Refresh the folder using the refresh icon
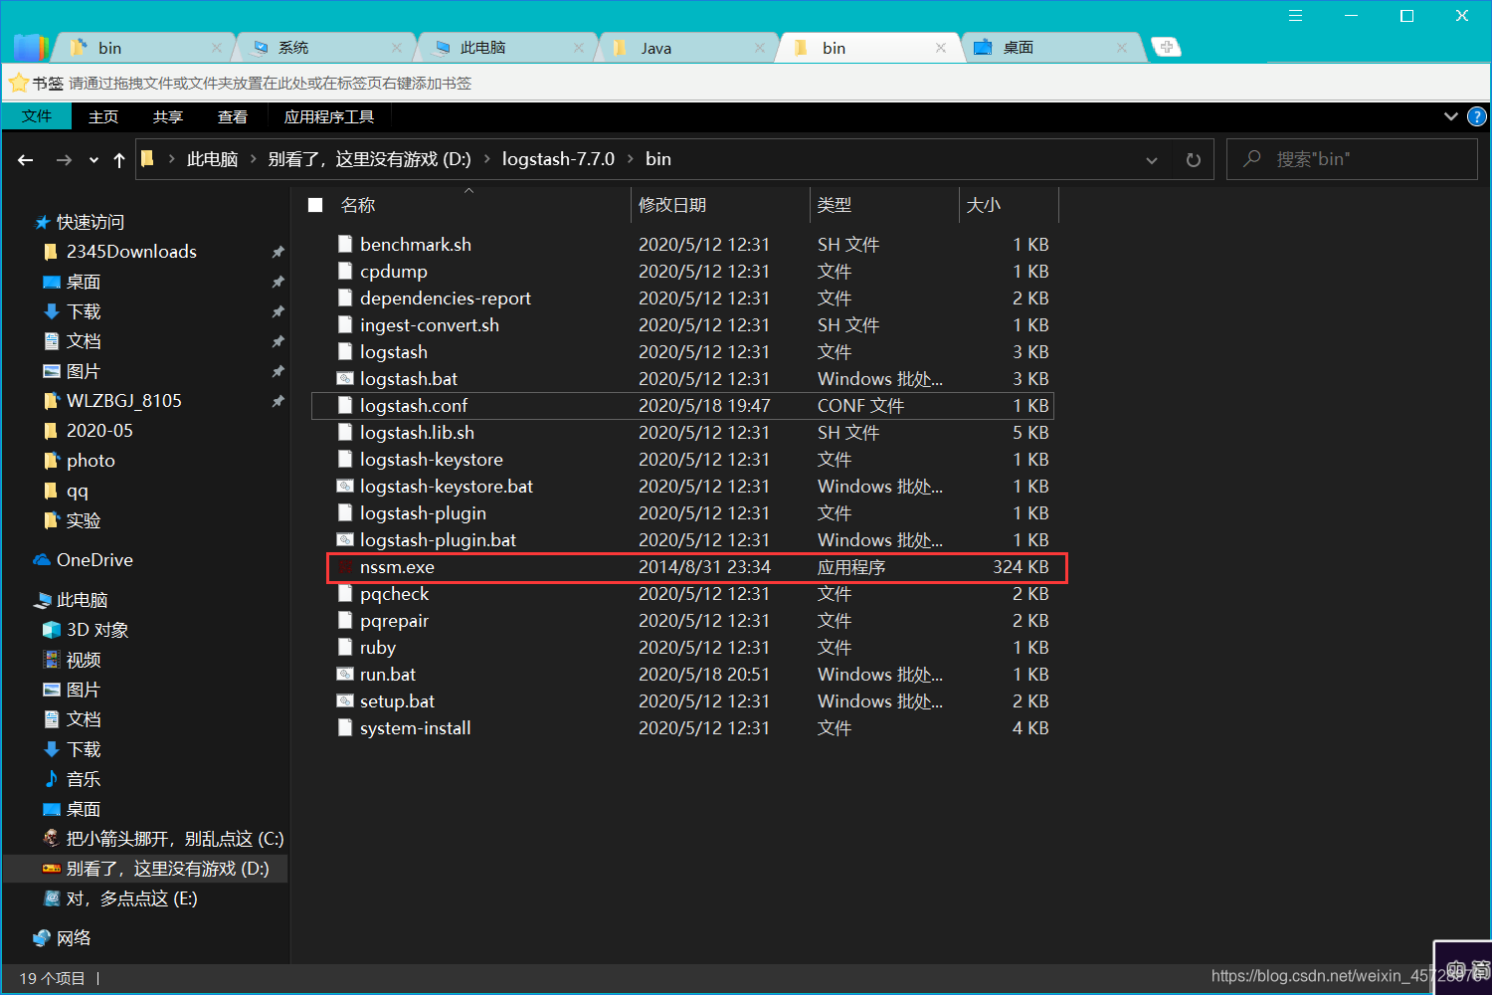This screenshot has width=1492, height=995. [1193, 159]
